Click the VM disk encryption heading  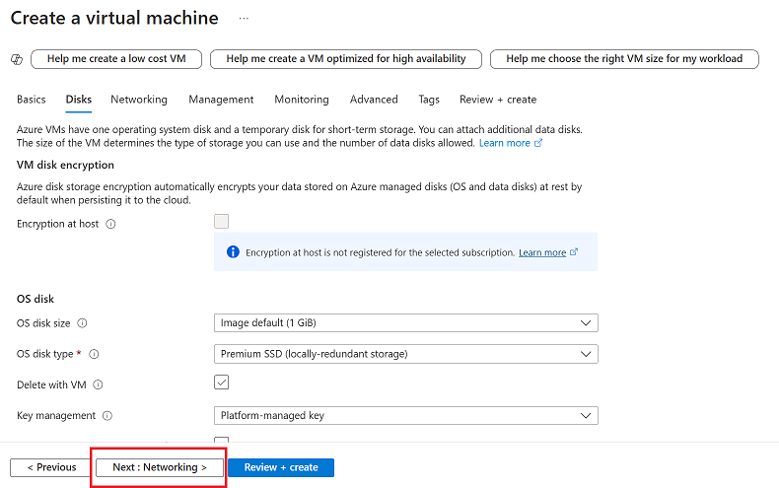pos(65,165)
